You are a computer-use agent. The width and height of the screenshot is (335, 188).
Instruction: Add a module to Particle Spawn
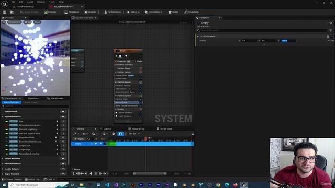141,82
